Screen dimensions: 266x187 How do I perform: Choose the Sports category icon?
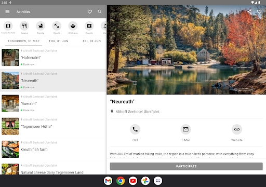point(57,26)
